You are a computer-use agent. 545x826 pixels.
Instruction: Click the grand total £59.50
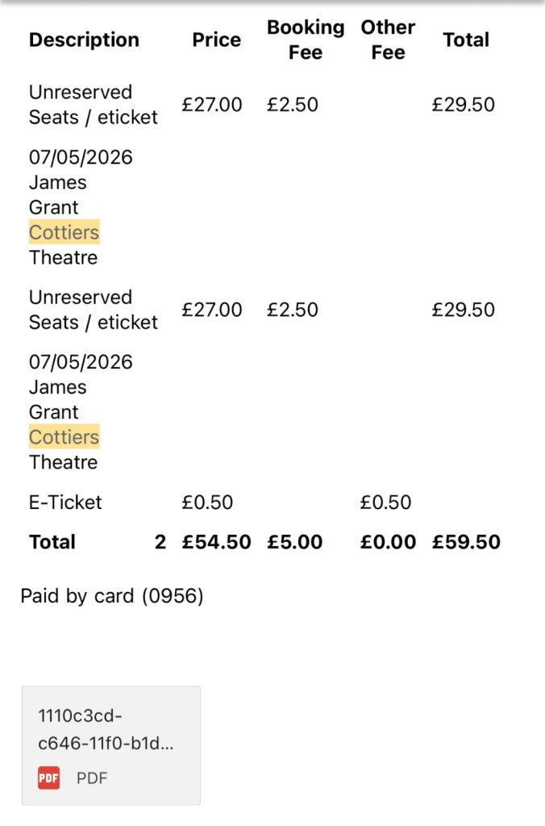(x=466, y=542)
